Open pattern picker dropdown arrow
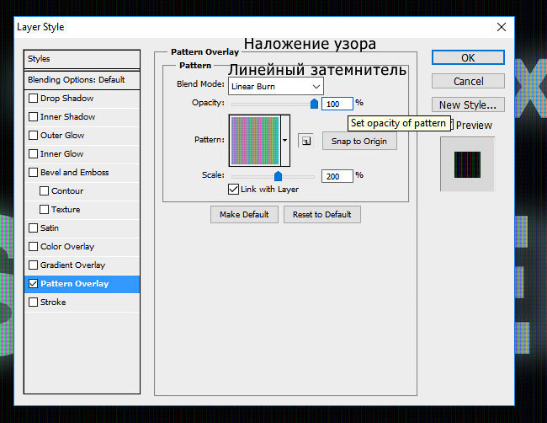This screenshot has width=547, height=423. 285,141
